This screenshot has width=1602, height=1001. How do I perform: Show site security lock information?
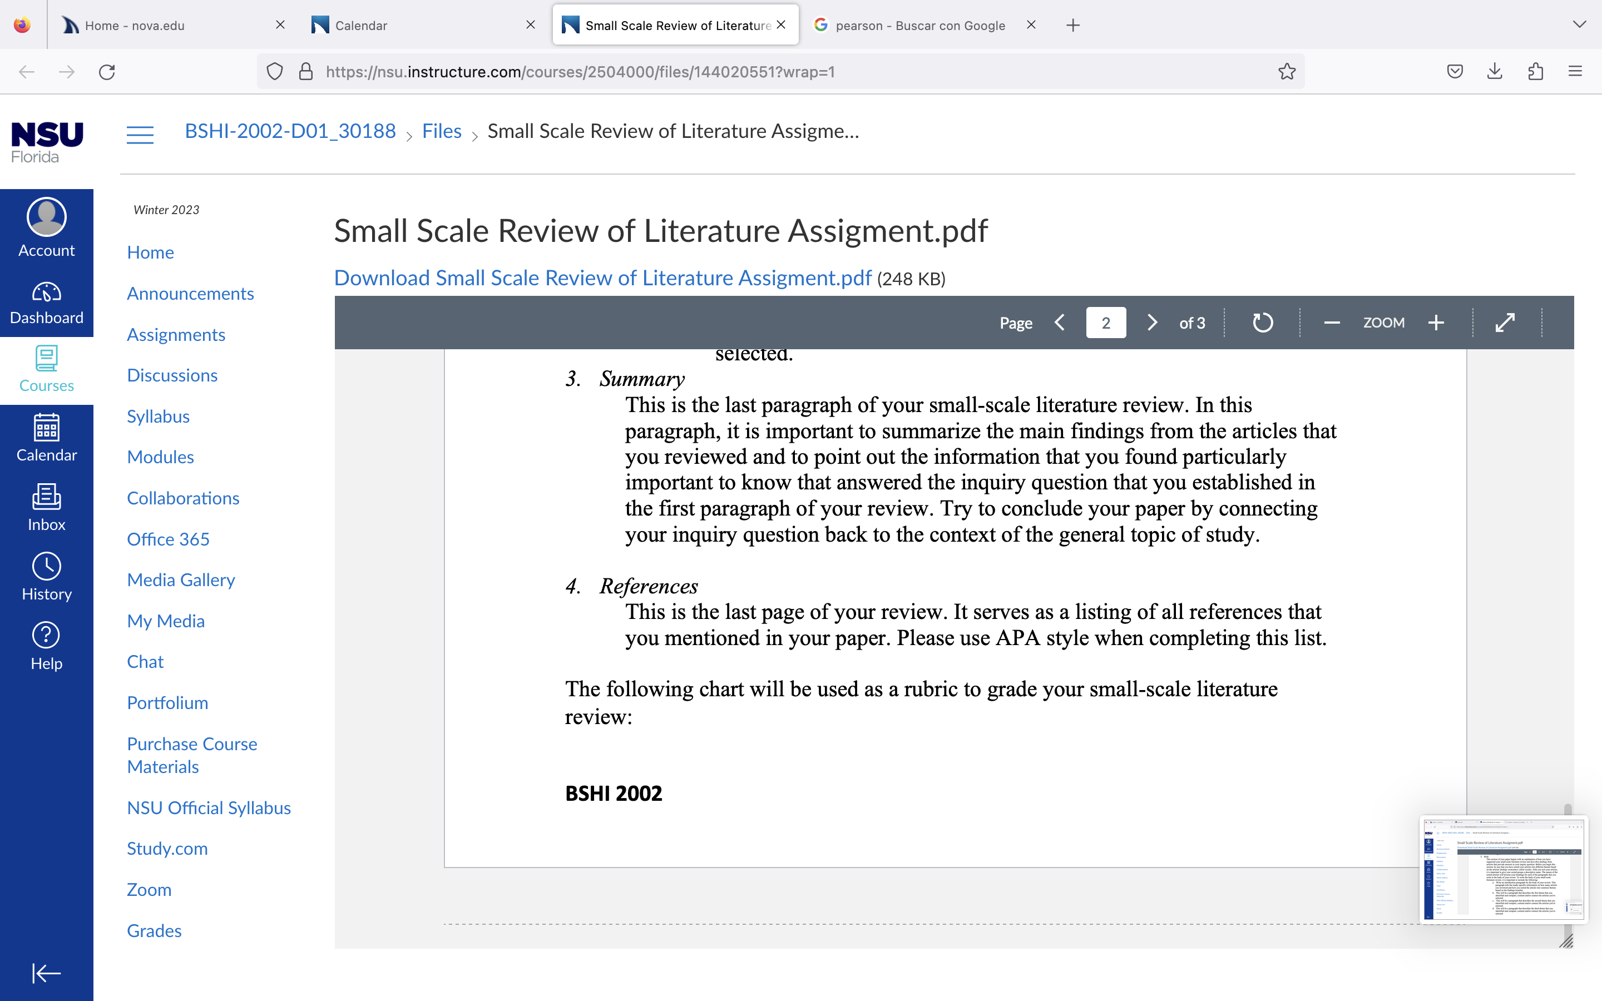(306, 72)
